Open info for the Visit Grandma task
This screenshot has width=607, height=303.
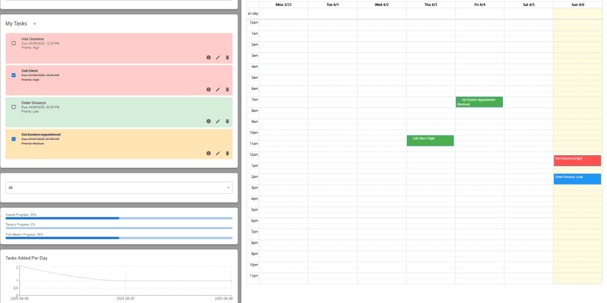(208, 57)
